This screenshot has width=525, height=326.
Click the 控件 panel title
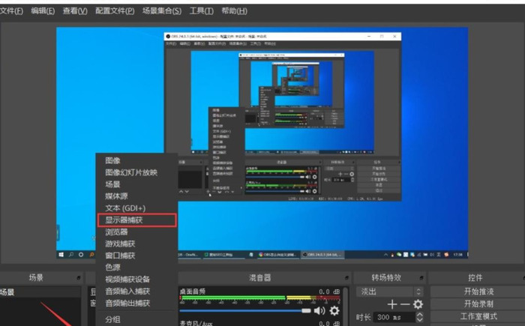coord(475,278)
